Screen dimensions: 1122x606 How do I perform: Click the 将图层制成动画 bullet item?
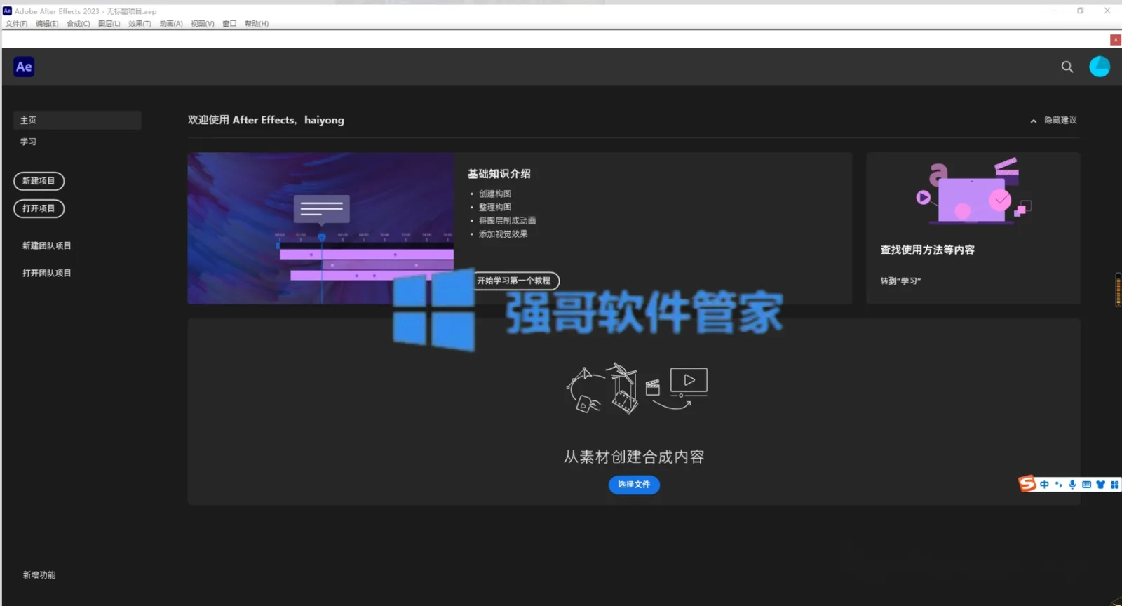pos(507,220)
